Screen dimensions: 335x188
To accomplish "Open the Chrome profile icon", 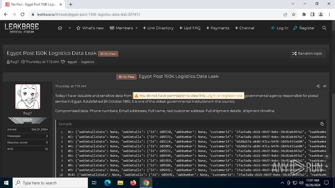I will coord(321,14).
